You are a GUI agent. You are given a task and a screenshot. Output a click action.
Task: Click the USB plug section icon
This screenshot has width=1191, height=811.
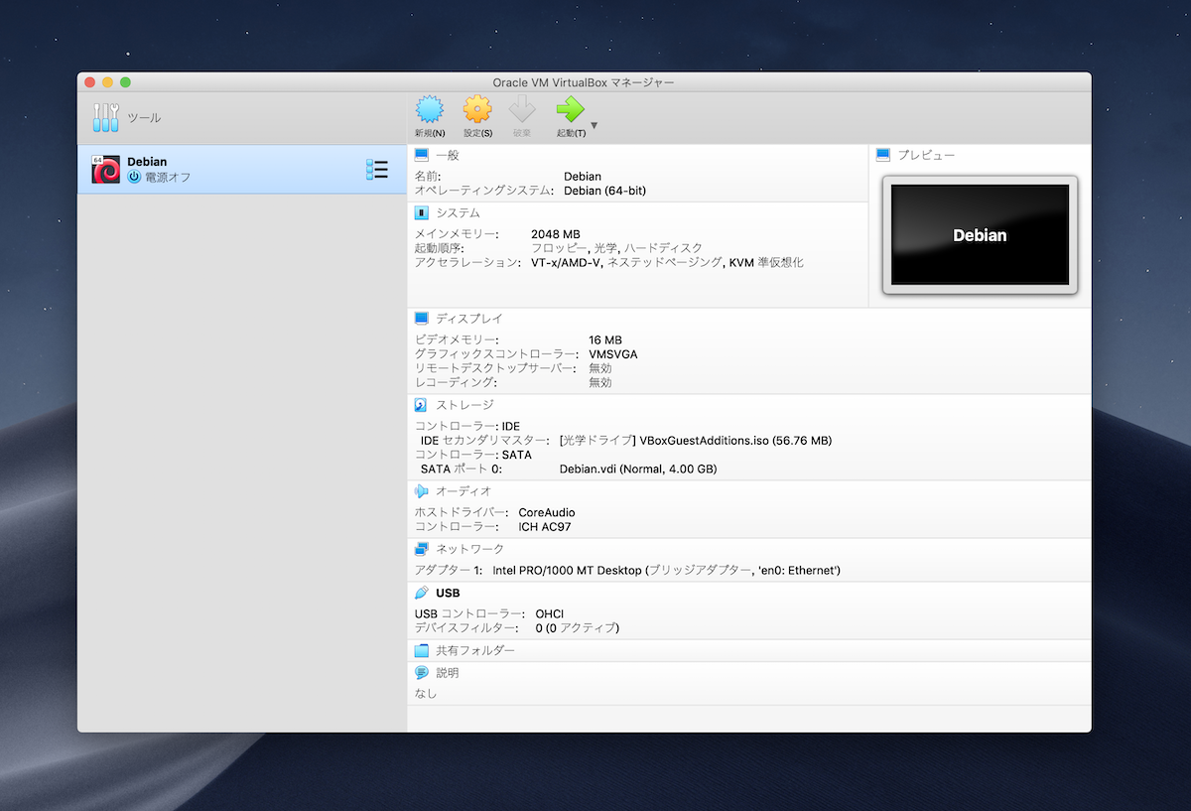point(422,593)
